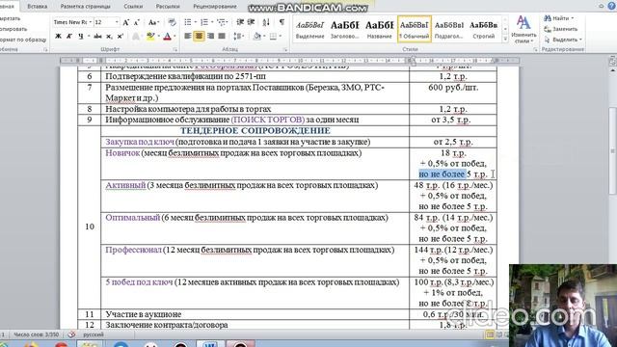Screen dimensions: 617x347
Task: Toggle paragraph marks display
Action: [282, 22]
